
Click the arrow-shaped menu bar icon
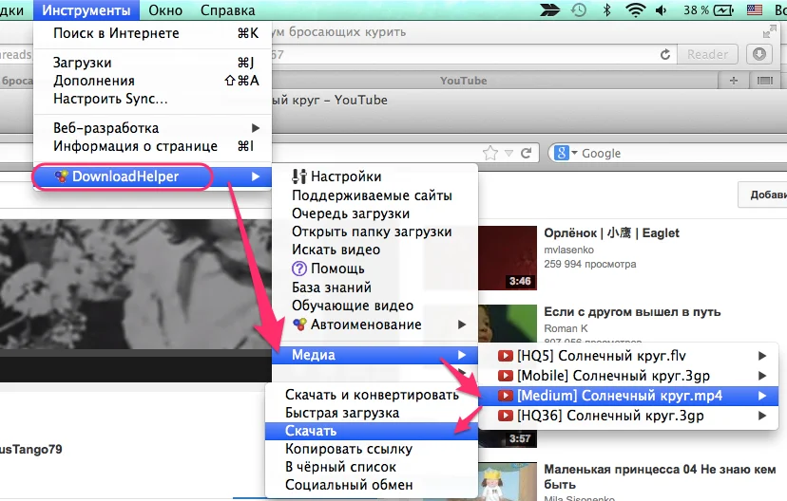(x=550, y=9)
